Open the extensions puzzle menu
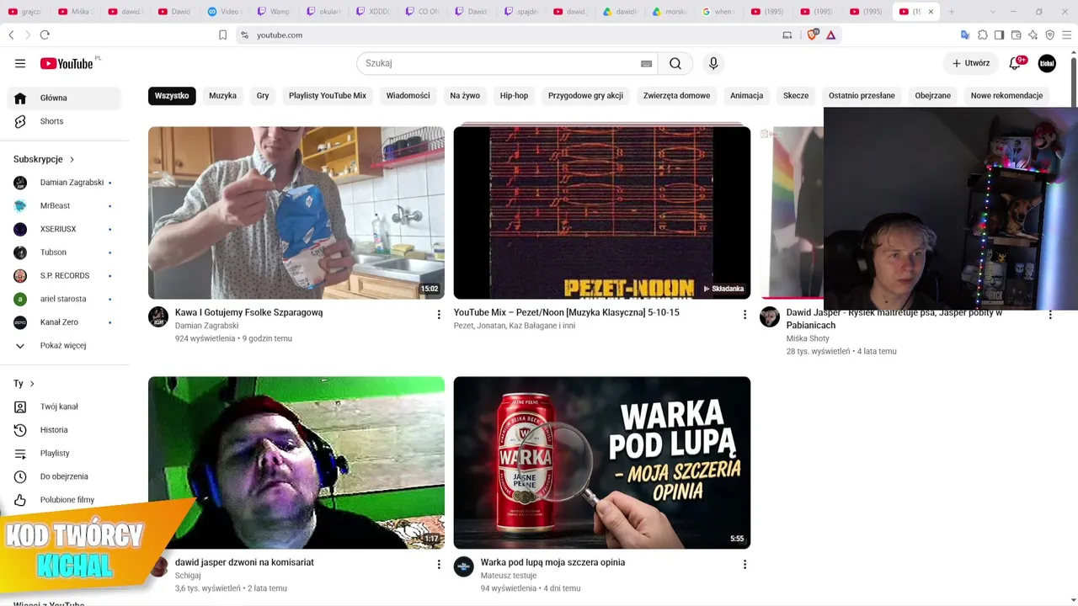 click(983, 35)
